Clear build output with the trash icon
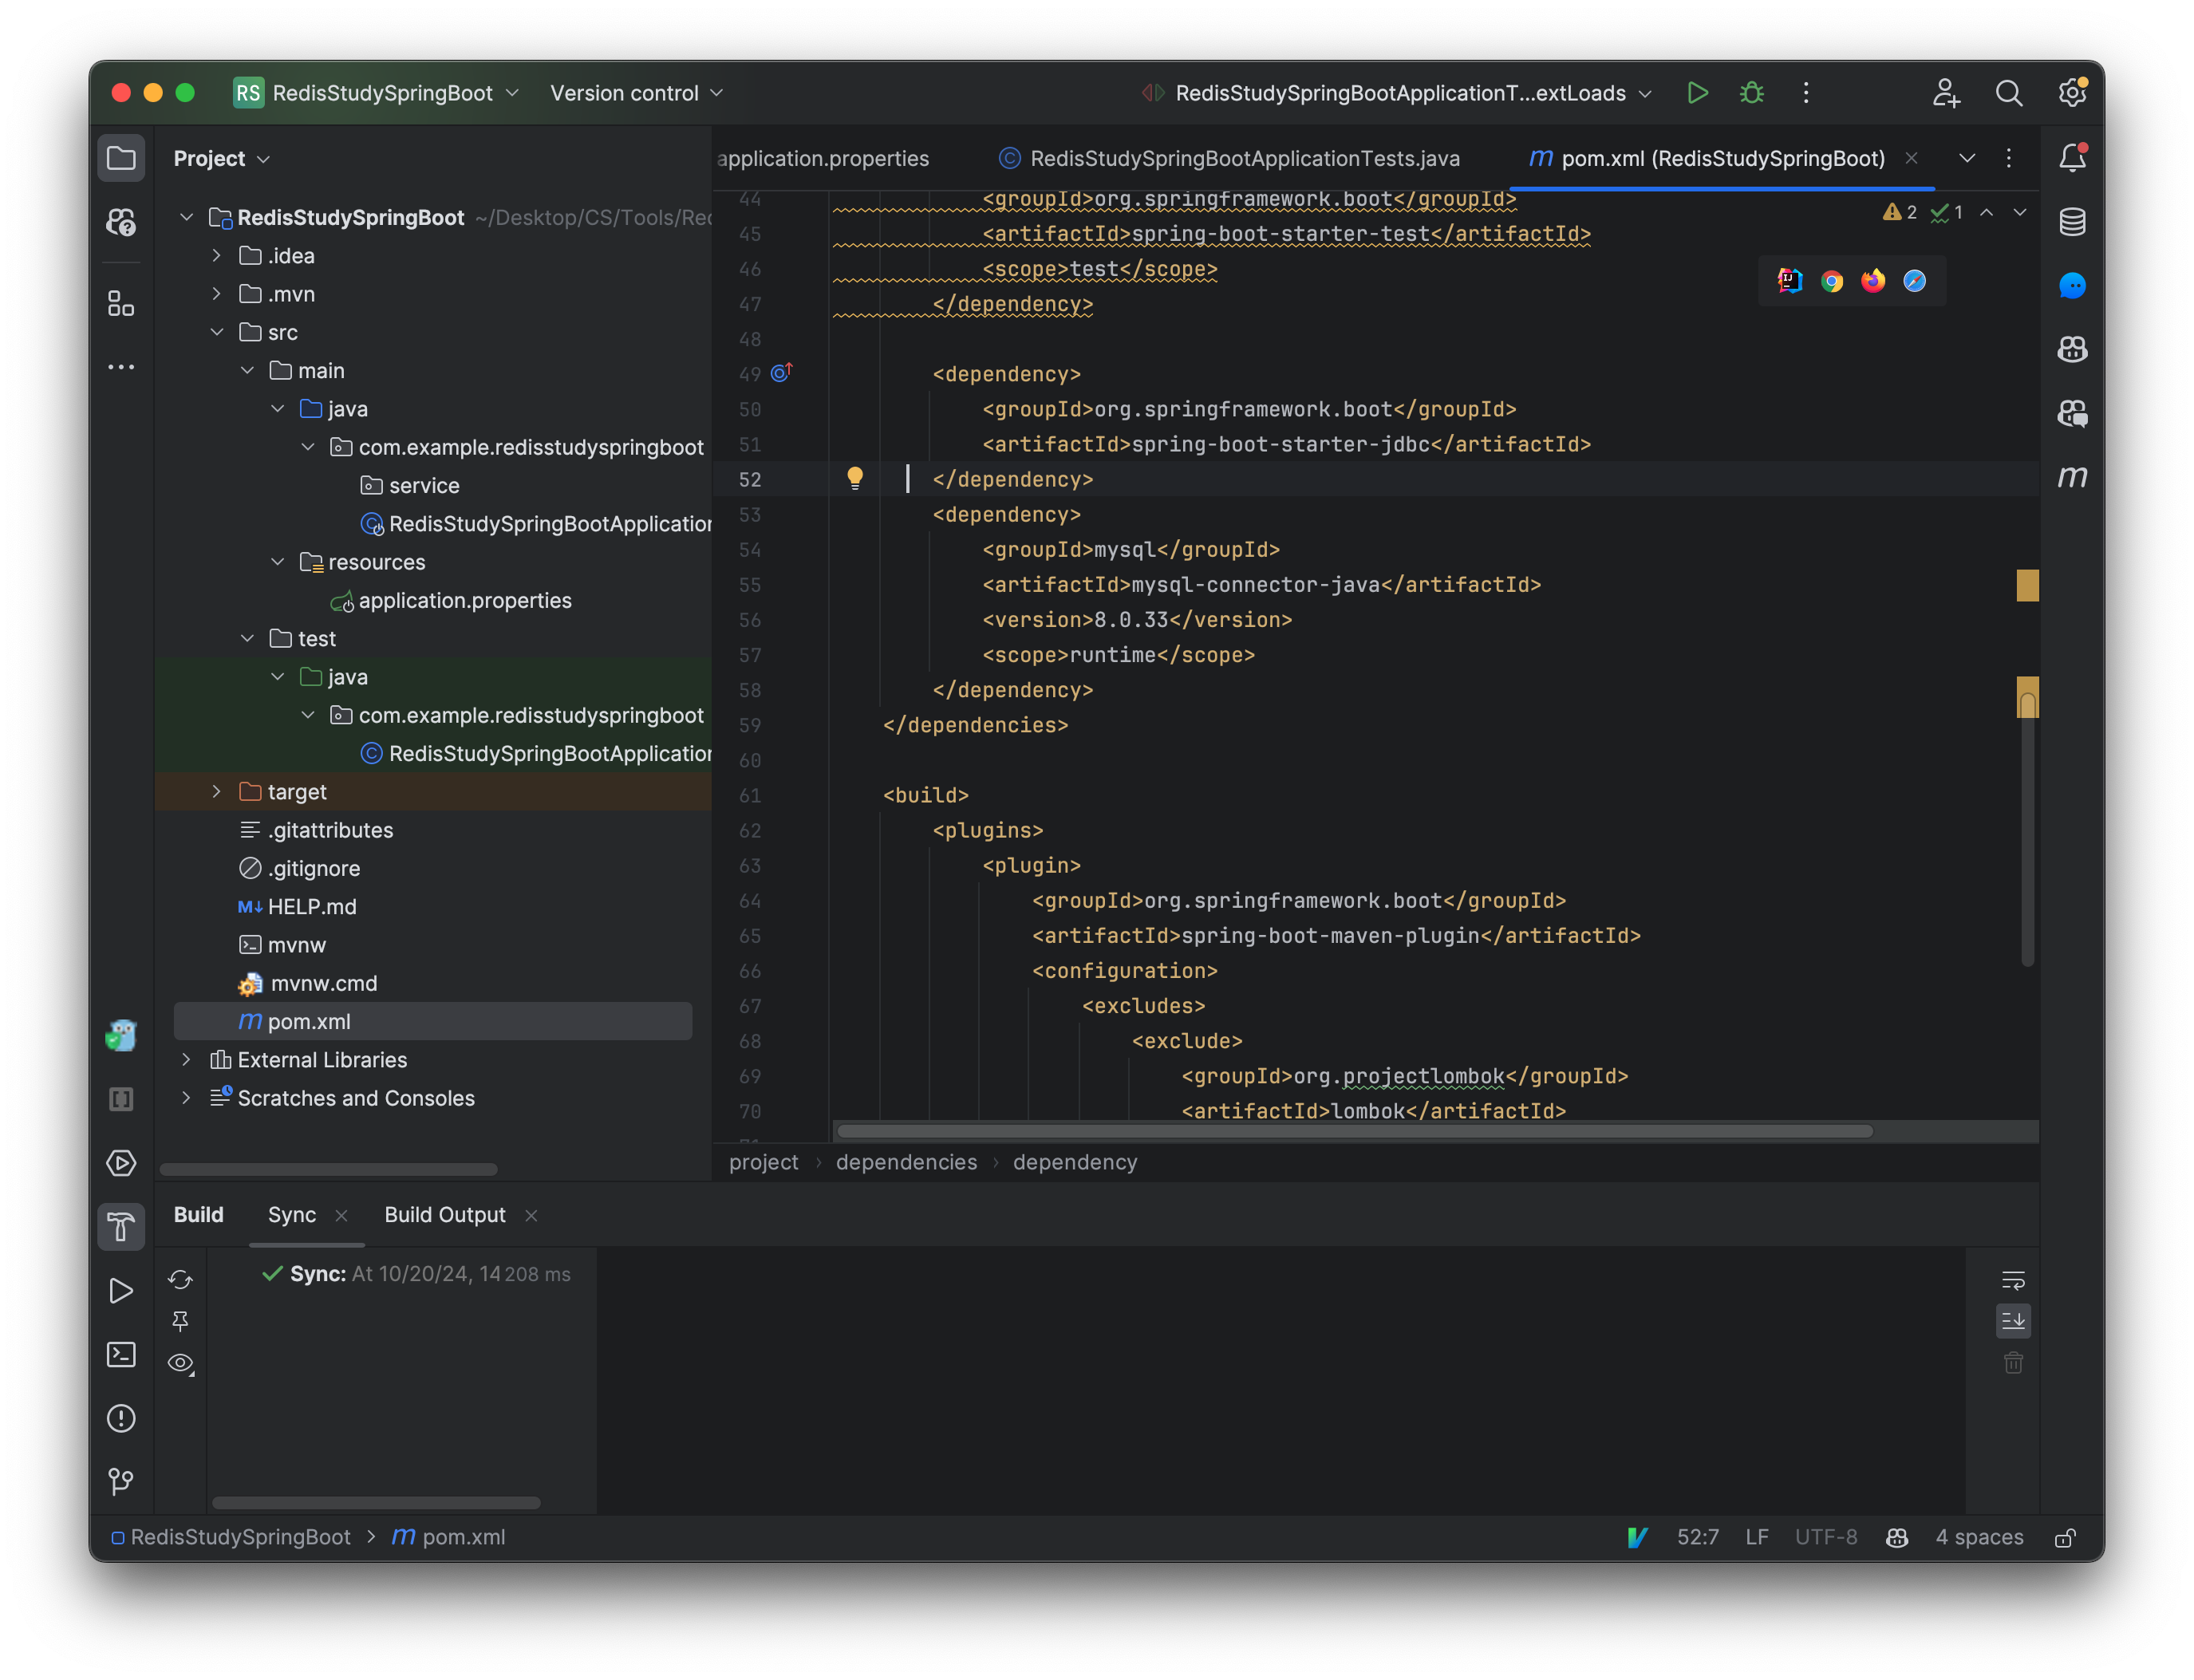Image resolution: width=2194 pixels, height=1680 pixels. pyautogui.click(x=2013, y=1363)
